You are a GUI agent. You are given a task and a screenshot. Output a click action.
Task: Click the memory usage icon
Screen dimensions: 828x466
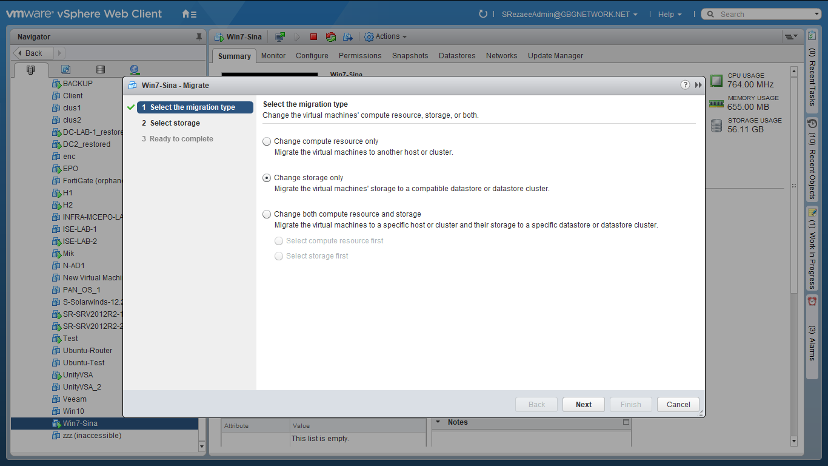point(716,104)
